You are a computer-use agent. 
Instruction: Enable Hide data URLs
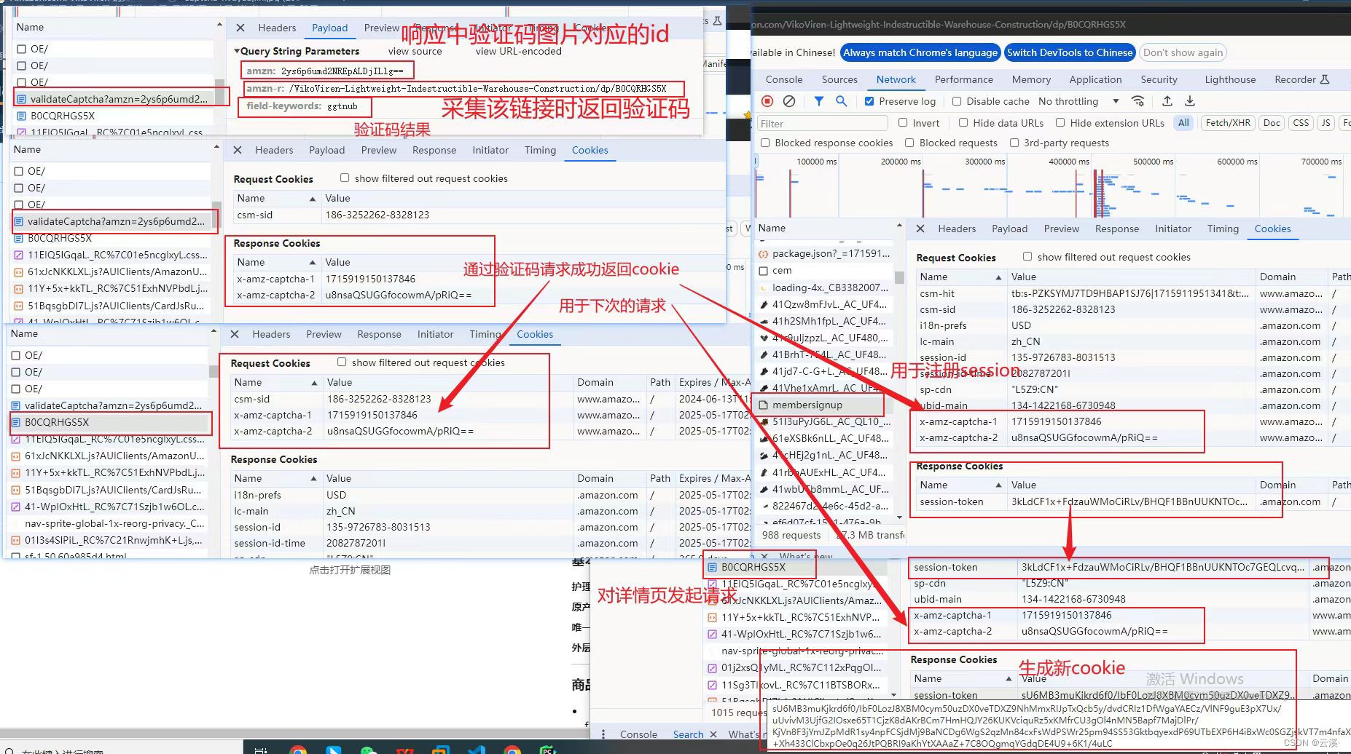pos(963,123)
